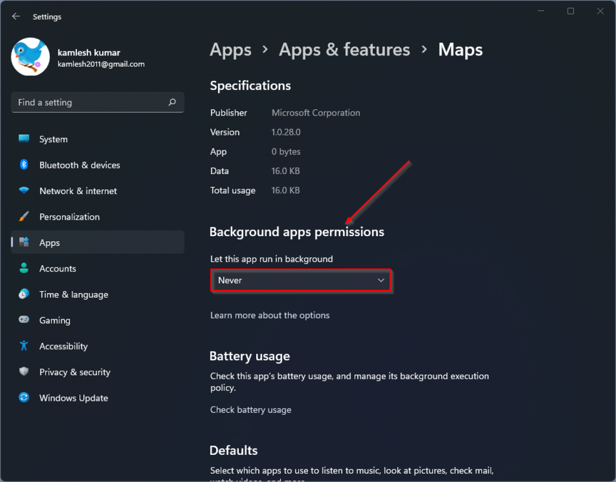Click the Network & internet globe icon
This screenshot has width=616, height=482.
click(x=24, y=190)
